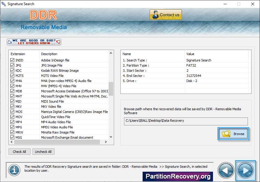Image resolution: width=260 pixels, height=182 pixels.
Task: Click the scroll left arrow of extension list
Action: point(12,142)
